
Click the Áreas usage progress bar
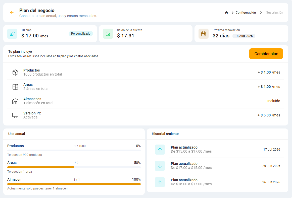[74, 167]
